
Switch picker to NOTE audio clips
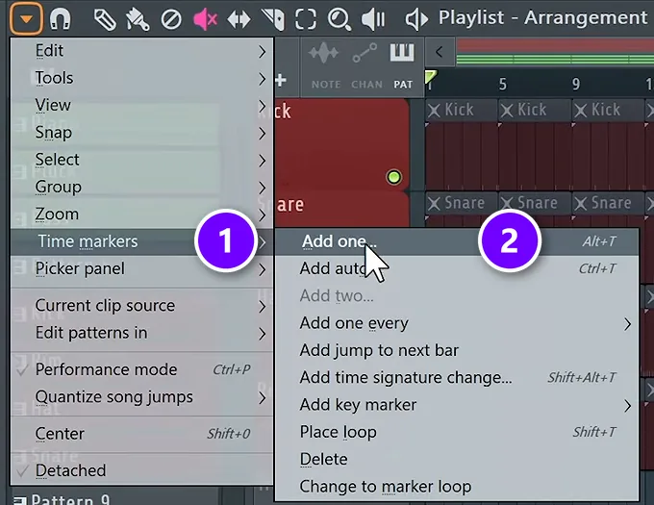point(325,66)
